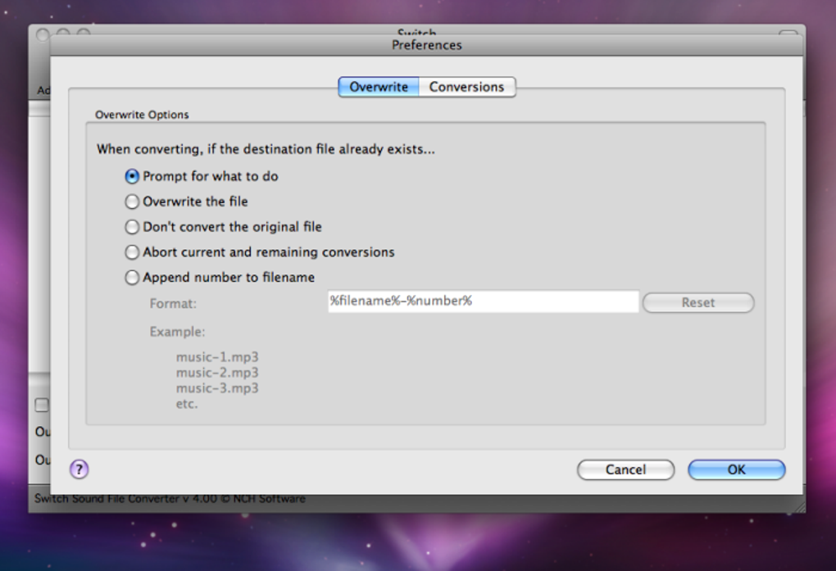Screen dimensions: 836x571
Task: Click the Preferences sheet title bar
Action: point(426,45)
